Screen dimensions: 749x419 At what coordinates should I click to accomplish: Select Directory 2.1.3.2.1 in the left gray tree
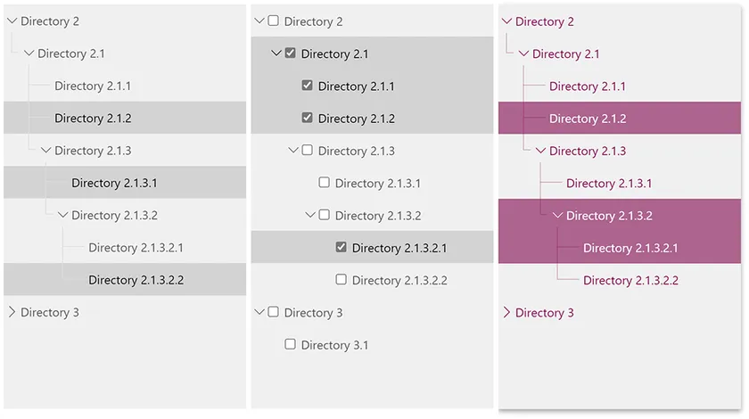point(136,248)
